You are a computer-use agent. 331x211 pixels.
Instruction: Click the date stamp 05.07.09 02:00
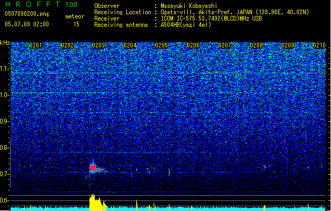click(x=27, y=24)
